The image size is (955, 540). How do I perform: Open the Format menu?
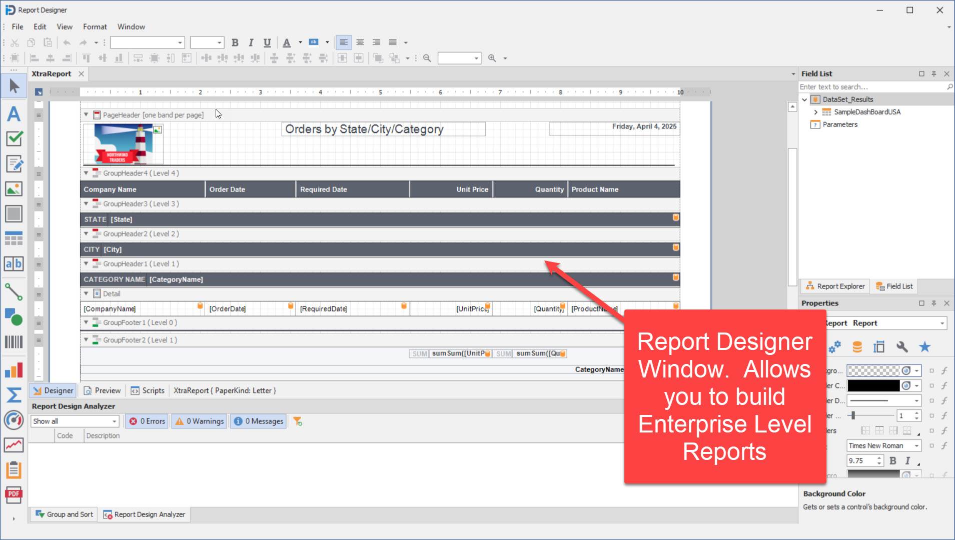[95, 26]
